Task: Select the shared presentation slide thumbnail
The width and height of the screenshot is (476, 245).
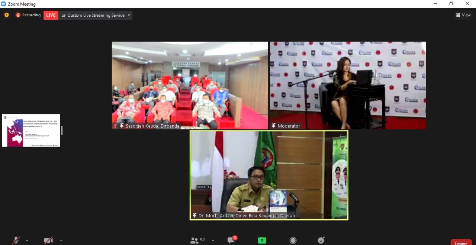Action: [31, 130]
